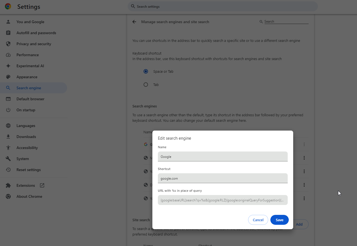Select the Tab keyboard shortcut option

click(x=146, y=84)
